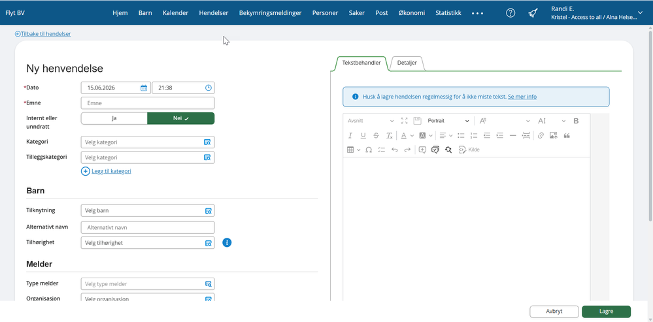The width and height of the screenshot is (653, 322).
Task: Open the help question mark icon
Action: coord(511,13)
